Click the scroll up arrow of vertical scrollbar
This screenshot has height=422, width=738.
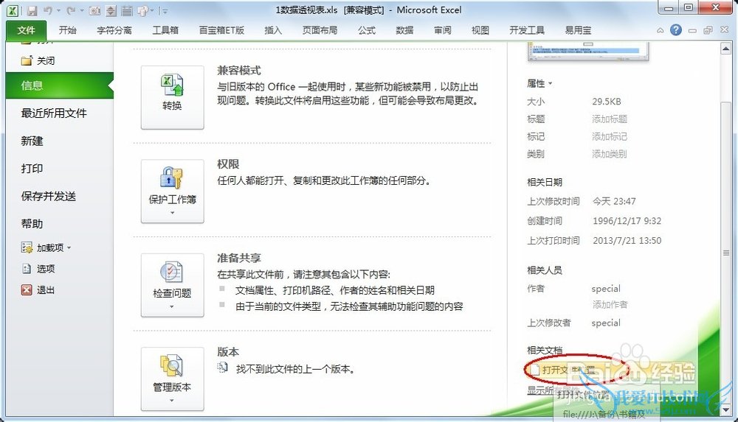[x=725, y=48]
